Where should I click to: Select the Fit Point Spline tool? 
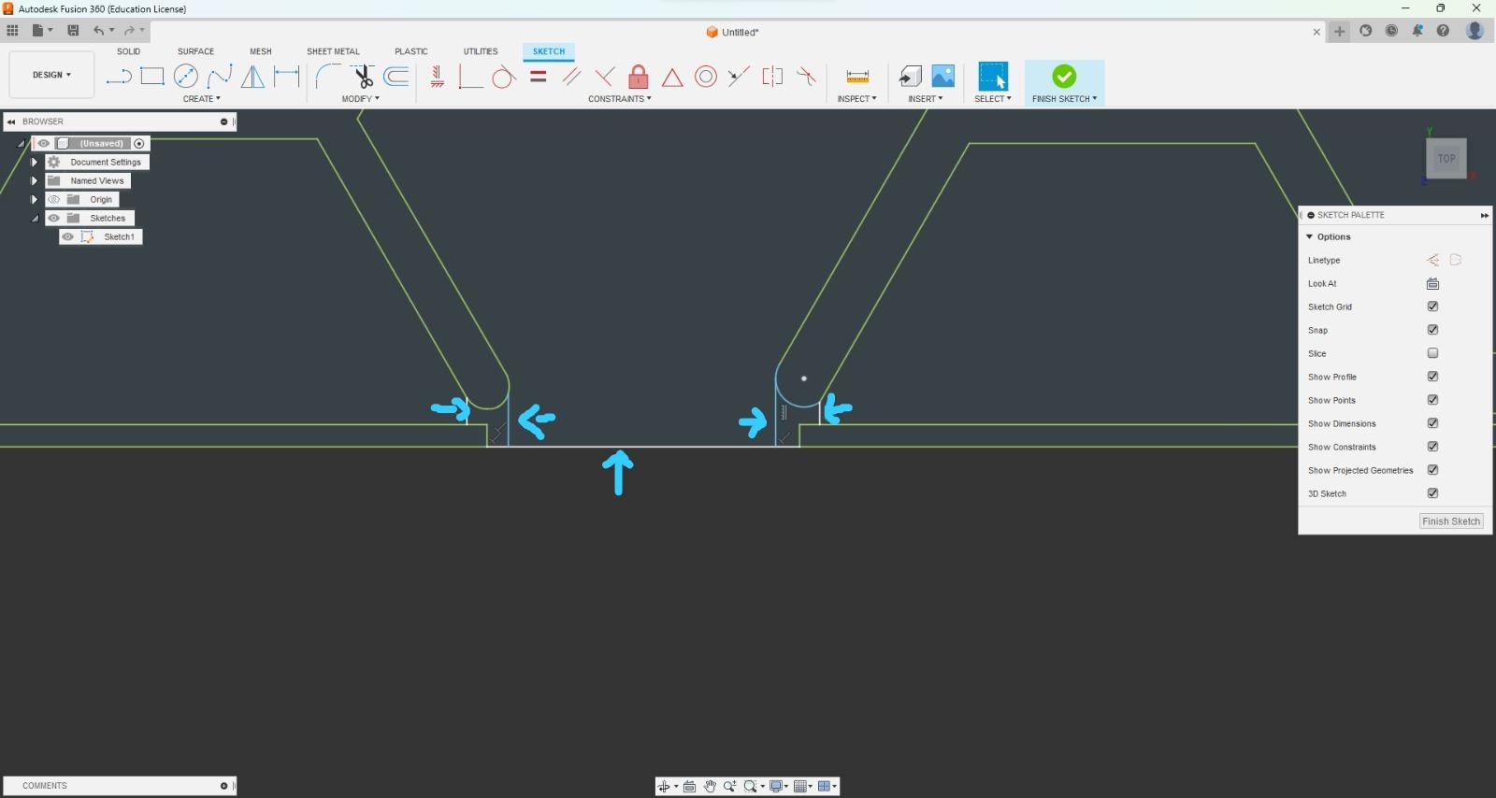click(220, 77)
